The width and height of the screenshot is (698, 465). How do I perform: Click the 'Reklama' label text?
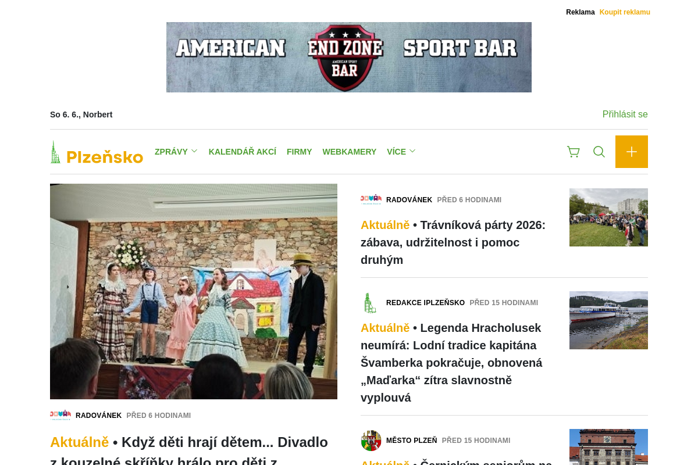tap(581, 12)
